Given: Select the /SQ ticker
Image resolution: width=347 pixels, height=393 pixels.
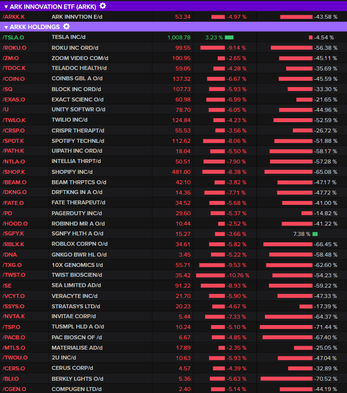Looking at the screenshot, I should point(7,89).
